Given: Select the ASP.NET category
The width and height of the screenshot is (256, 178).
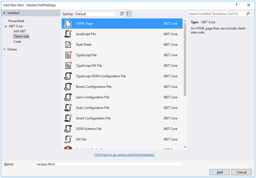Looking at the screenshot, I should click(20, 31).
